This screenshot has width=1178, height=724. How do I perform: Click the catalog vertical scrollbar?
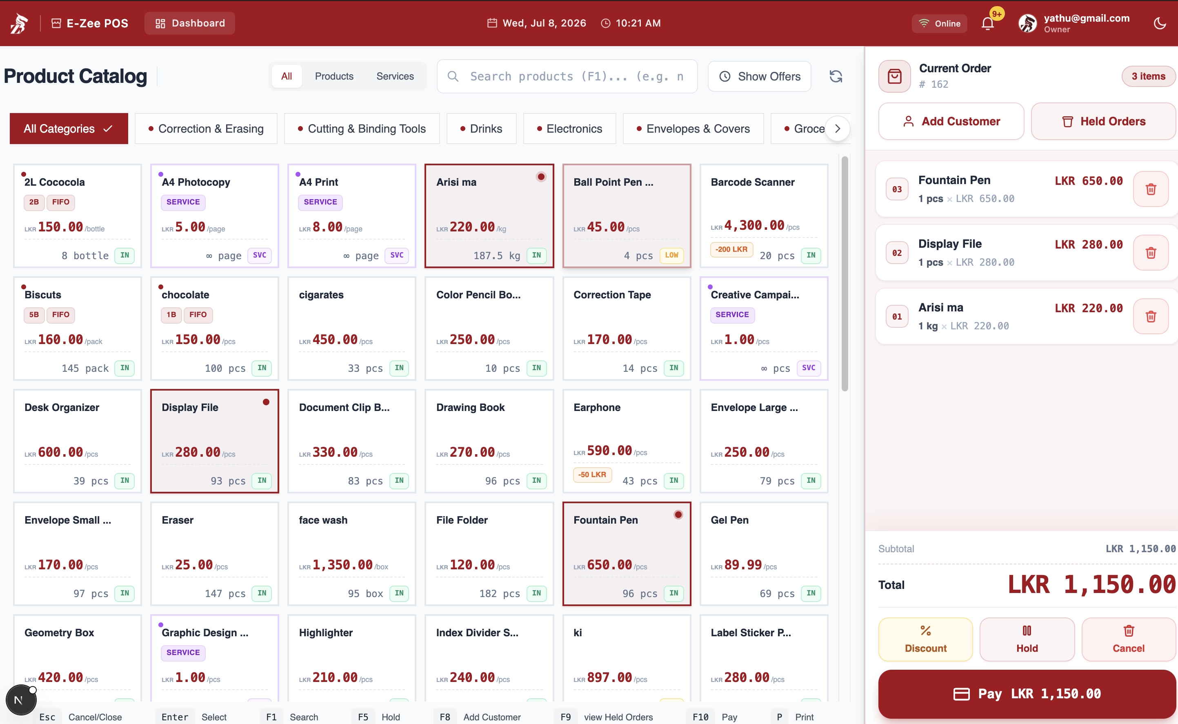845,273
